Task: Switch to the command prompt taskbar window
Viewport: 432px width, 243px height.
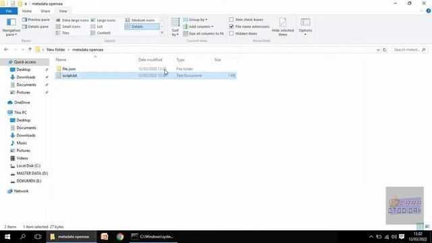Action: [x=153, y=237]
